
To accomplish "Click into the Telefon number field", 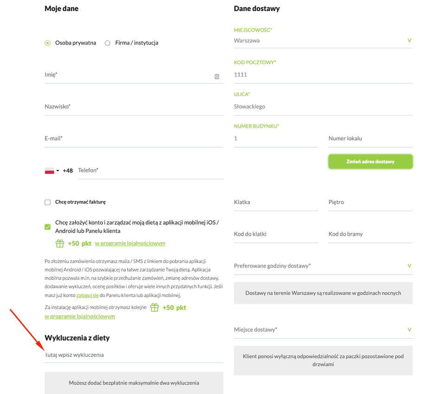I will click(150, 171).
